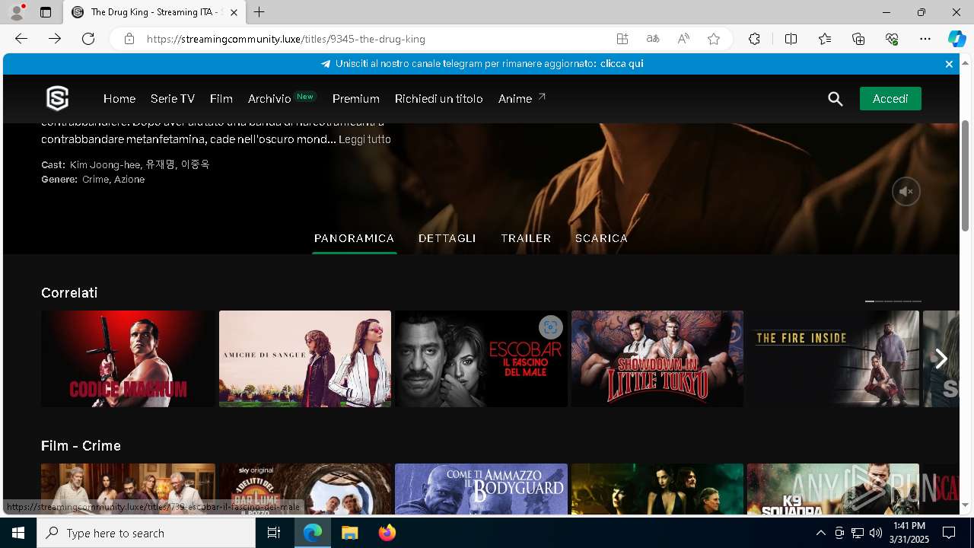974x548 pixels.
Task: Expand synopsis with Leggi tutto
Action: [x=364, y=139]
